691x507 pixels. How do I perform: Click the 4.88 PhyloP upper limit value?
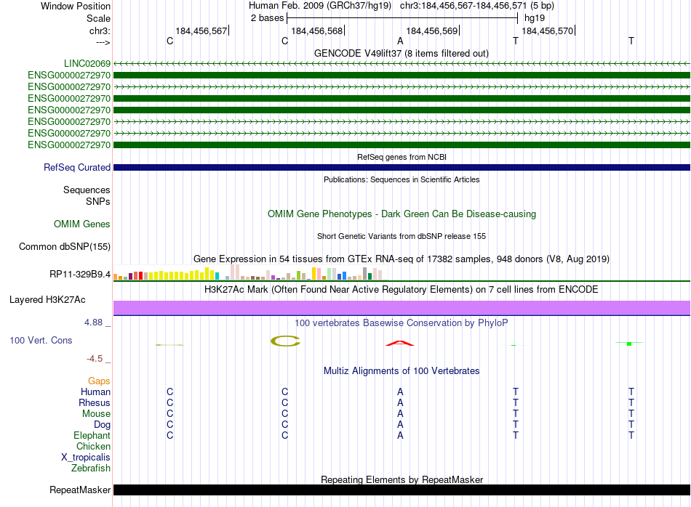(x=93, y=323)
